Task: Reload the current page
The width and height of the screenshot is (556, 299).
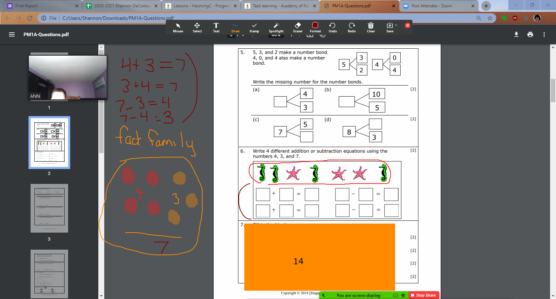Action: coord(30,18)
